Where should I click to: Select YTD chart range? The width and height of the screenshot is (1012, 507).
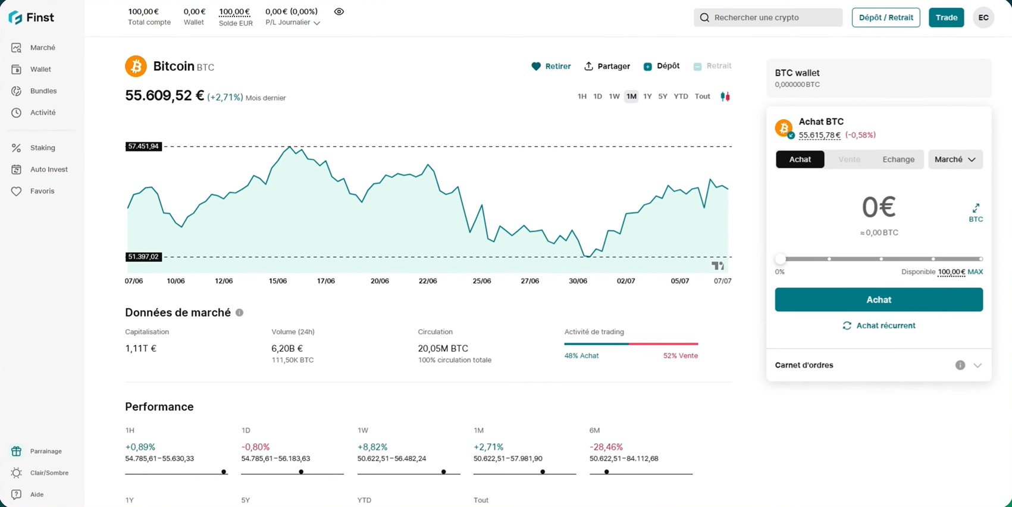(681, 96)
